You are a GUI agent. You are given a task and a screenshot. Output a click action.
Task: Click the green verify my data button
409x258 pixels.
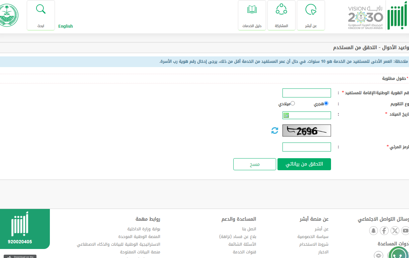coord(304,164)
